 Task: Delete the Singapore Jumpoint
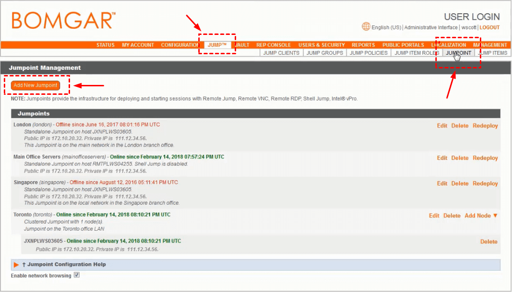(460, 184)
